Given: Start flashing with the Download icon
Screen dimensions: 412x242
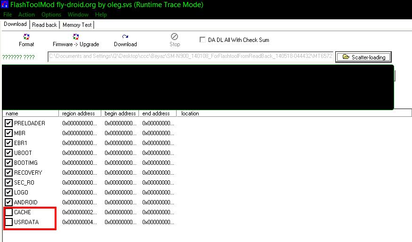Looking at the screenshot, I should pyautogui.click(x=125, y=37).
